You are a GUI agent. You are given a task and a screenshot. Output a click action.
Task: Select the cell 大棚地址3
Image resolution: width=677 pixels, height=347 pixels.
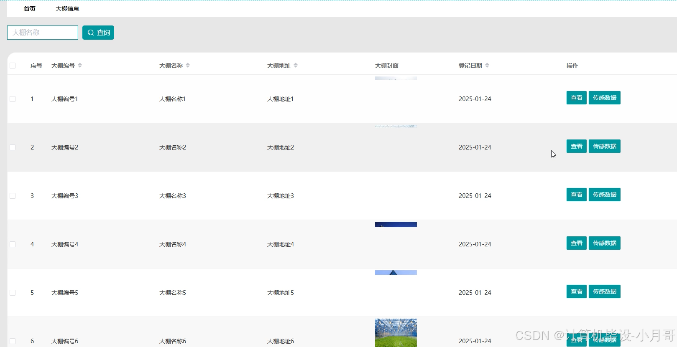tap(281, 196)
